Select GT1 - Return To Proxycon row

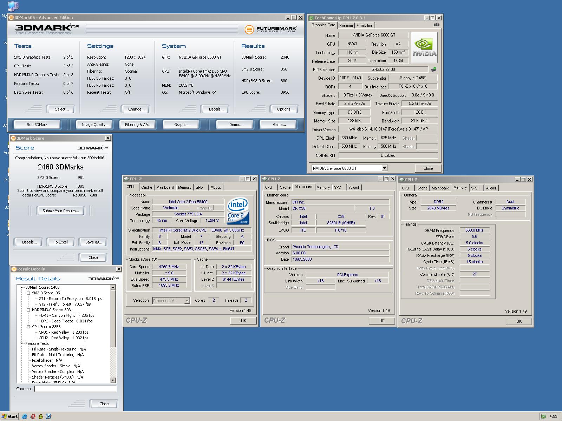70,299
